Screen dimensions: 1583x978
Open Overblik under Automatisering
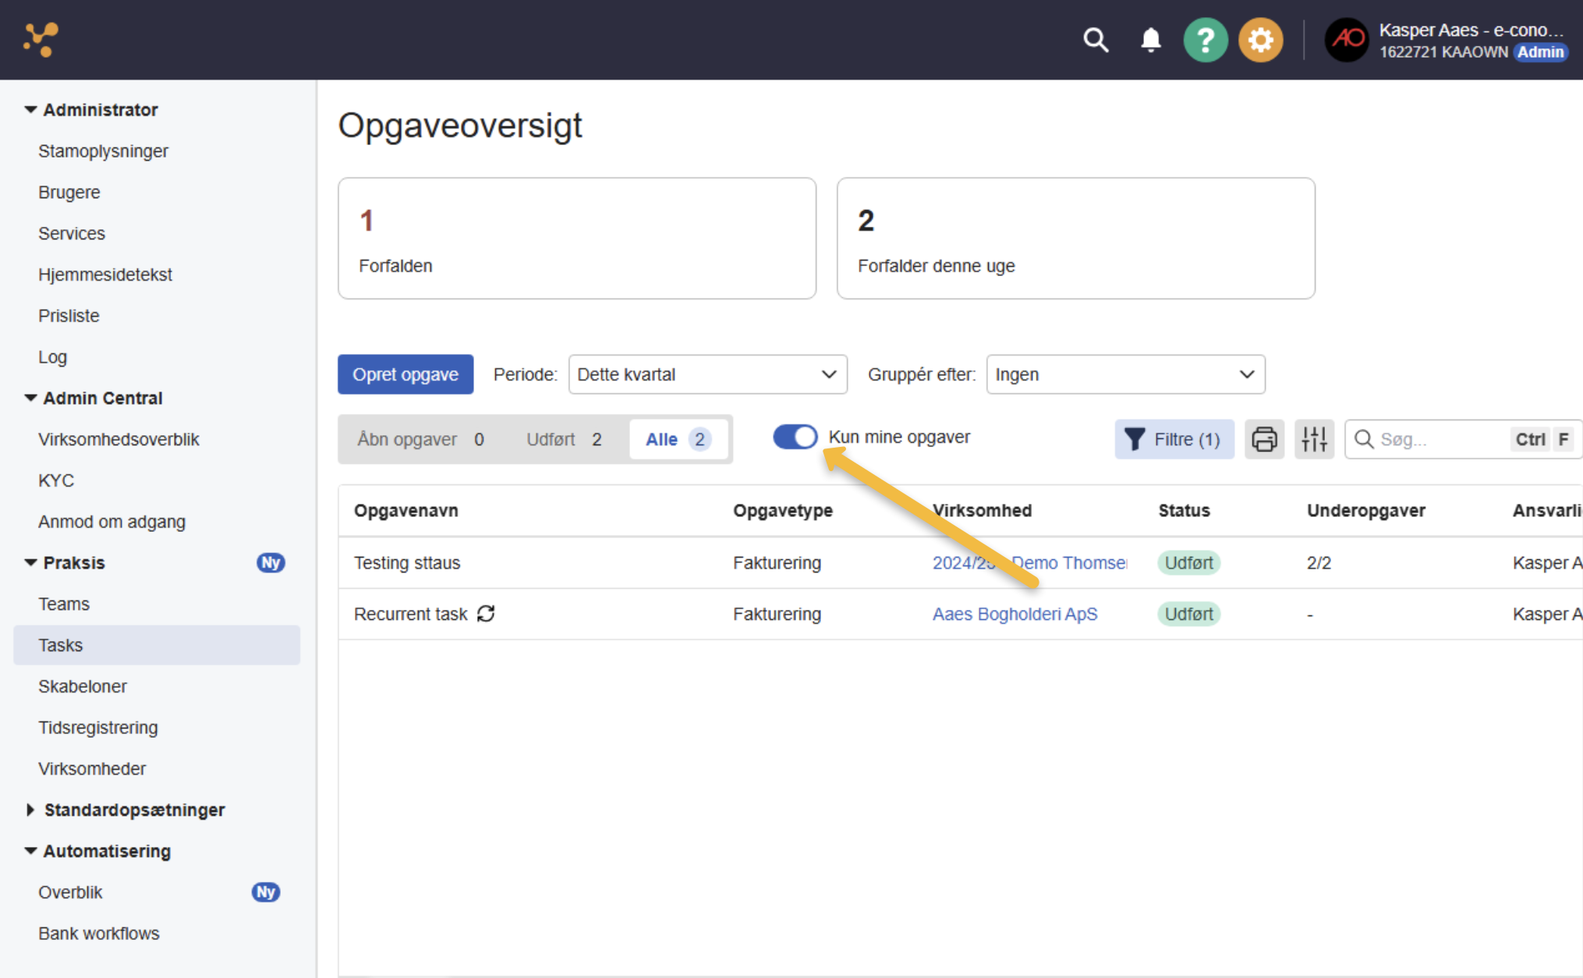[x=70, y=893]
